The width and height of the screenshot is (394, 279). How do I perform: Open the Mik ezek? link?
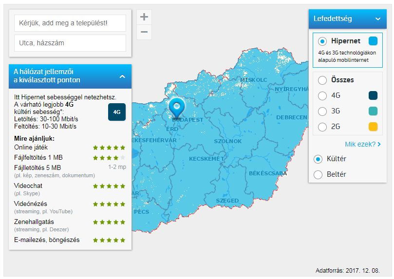[362, 144]
